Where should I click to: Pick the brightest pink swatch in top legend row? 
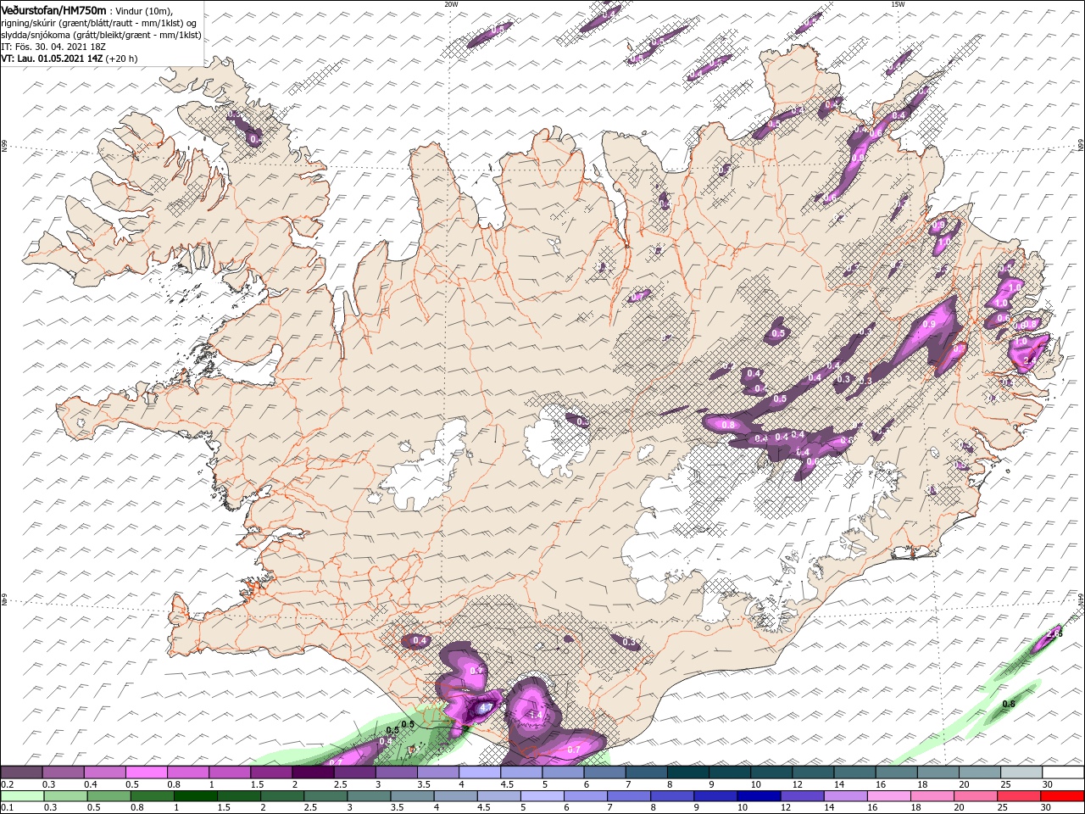click(147, 772)
